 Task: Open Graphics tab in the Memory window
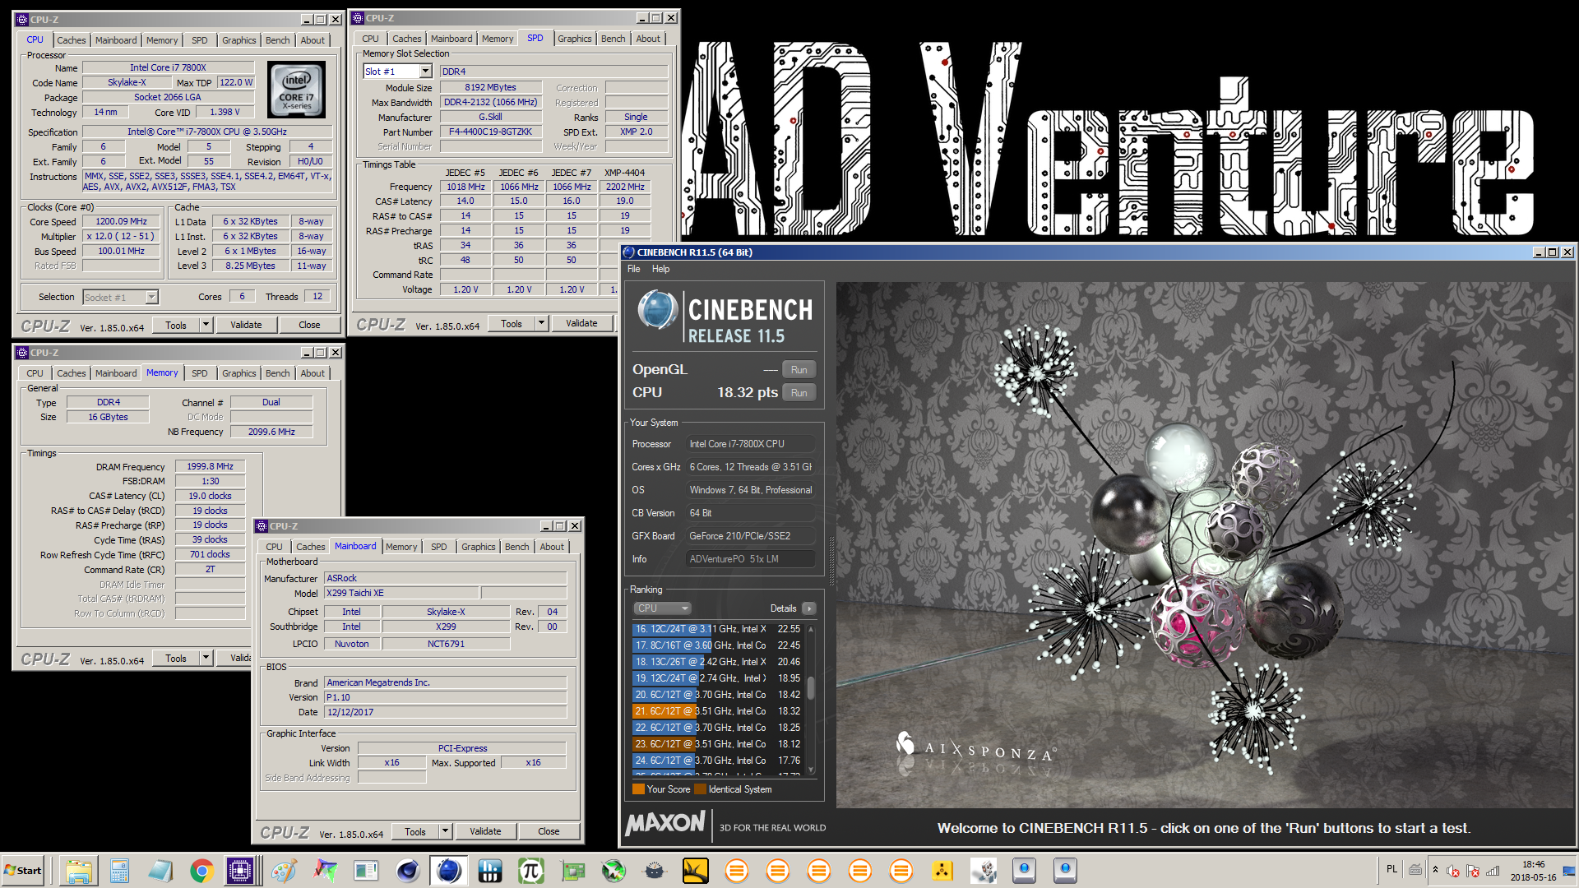point(239,373)
